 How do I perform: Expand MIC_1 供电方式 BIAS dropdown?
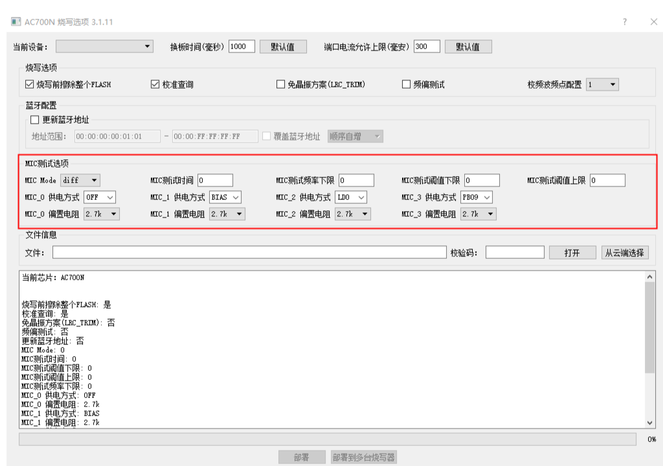coord(225,197)
